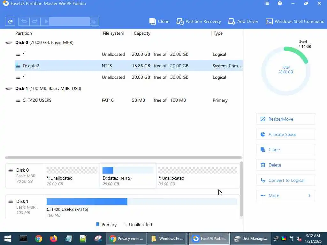Click the Primary legend color swatch
Image resolution: width=327 pixels, height=245 pixels.
[x=97, y=224]
